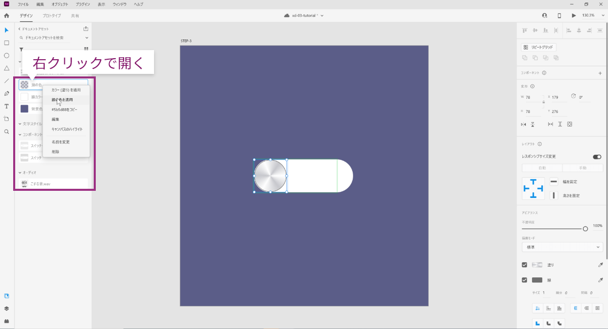Uncheck the 塗り fill checkbox
The width and height of the screenshot is (608, 329).
524,265
